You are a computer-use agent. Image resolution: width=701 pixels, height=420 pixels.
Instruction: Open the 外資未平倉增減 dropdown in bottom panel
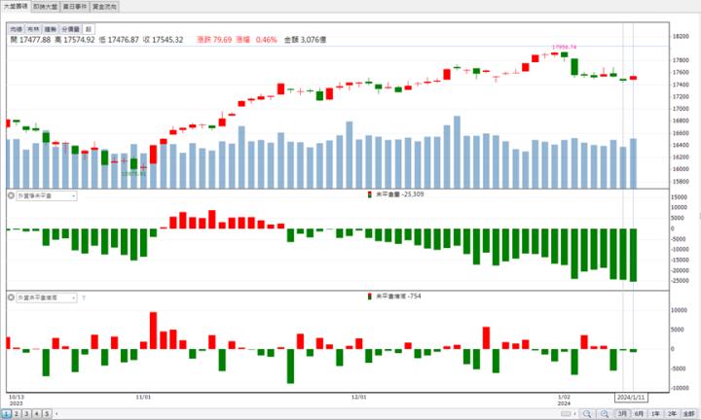47,297
